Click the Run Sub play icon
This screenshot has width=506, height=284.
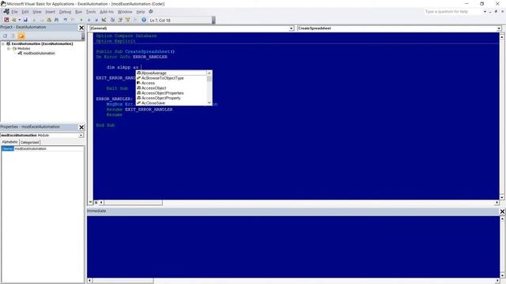point(81,20)
